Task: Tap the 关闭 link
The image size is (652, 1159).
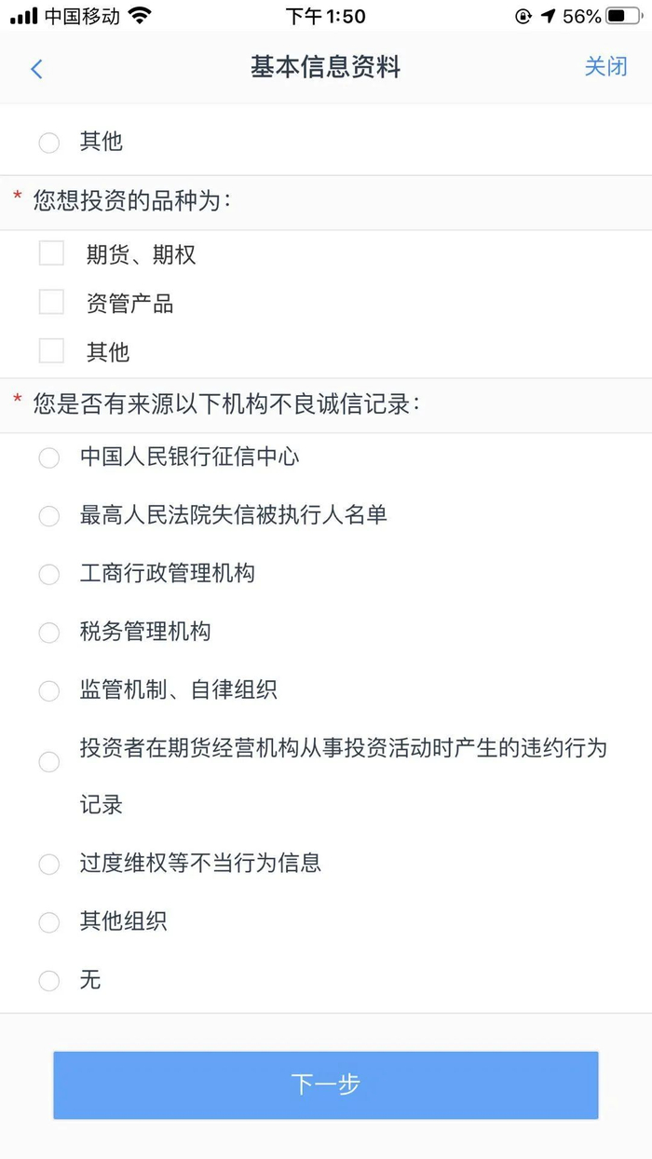Action: [605, 67]
